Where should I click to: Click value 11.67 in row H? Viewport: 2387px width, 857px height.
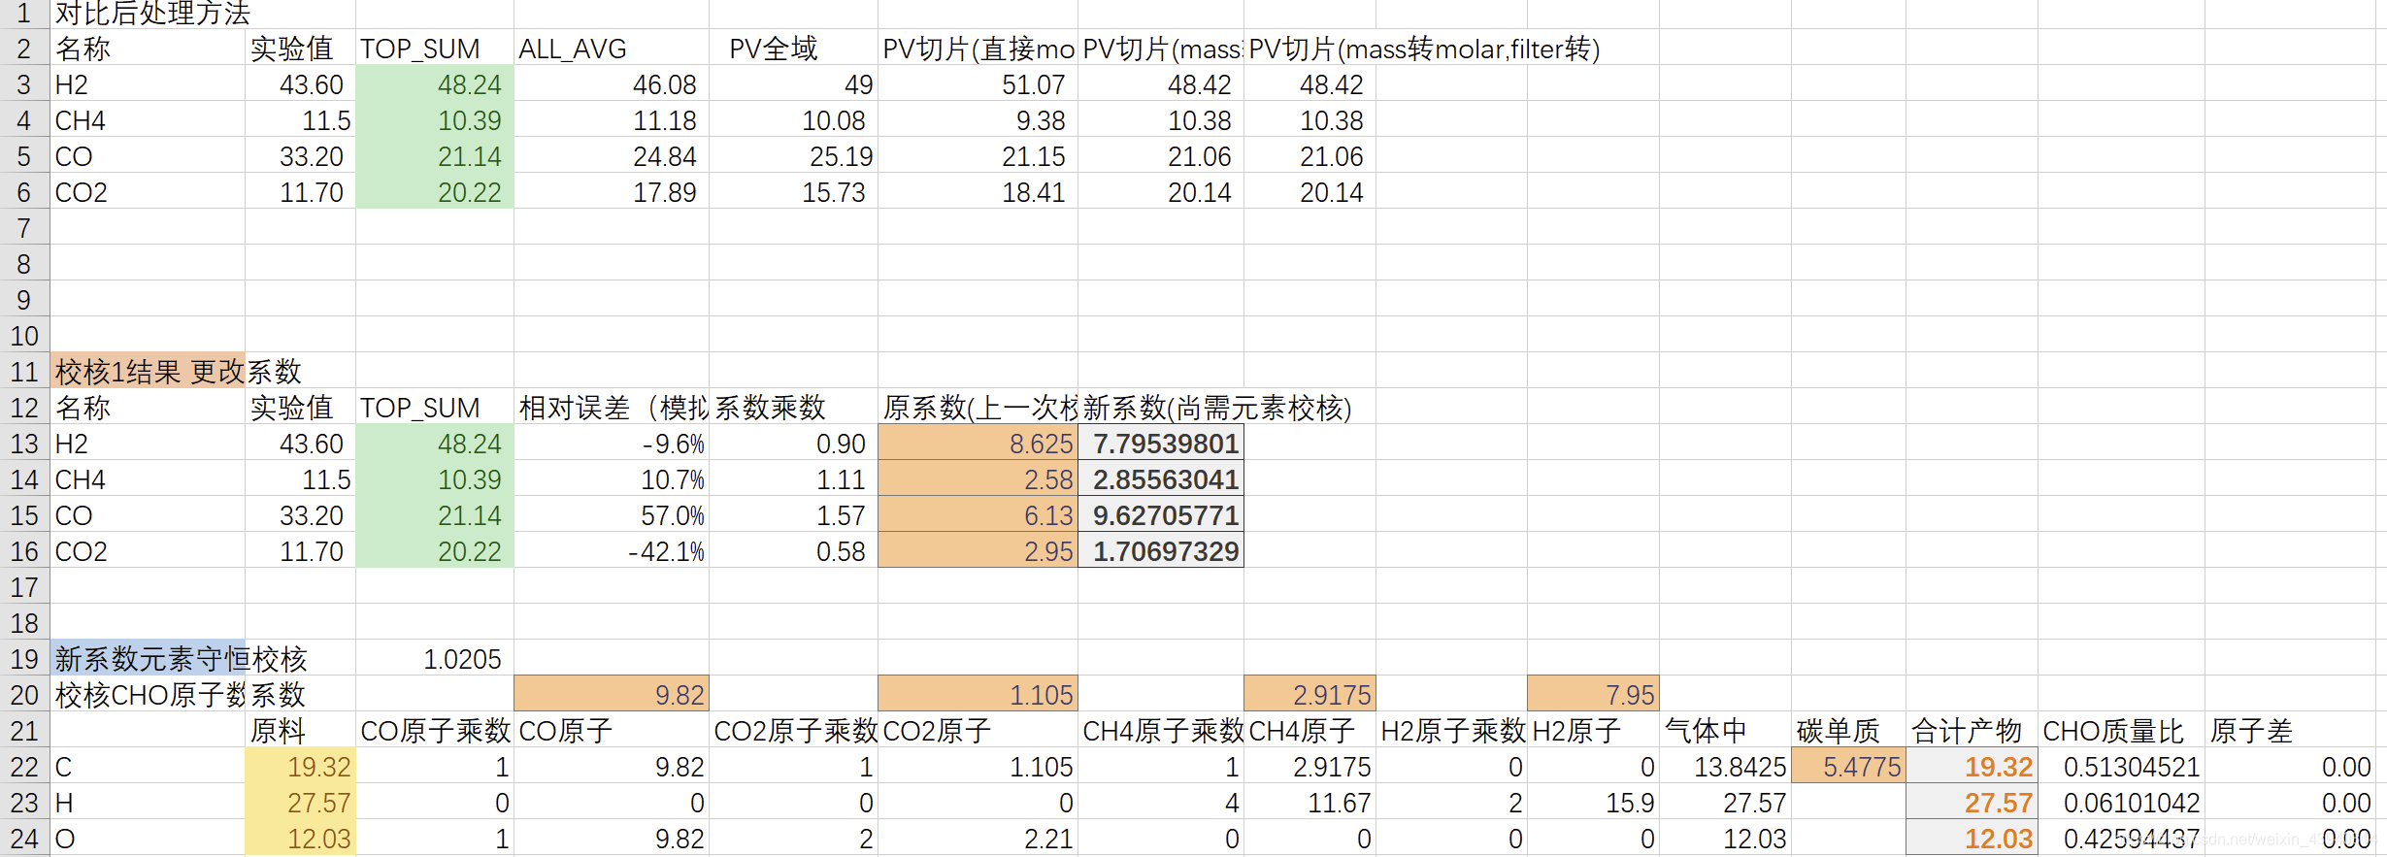click(x=1310, y=802)
